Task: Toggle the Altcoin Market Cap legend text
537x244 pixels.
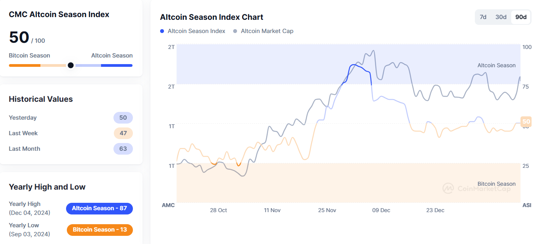Action: (x=267, y=31)
